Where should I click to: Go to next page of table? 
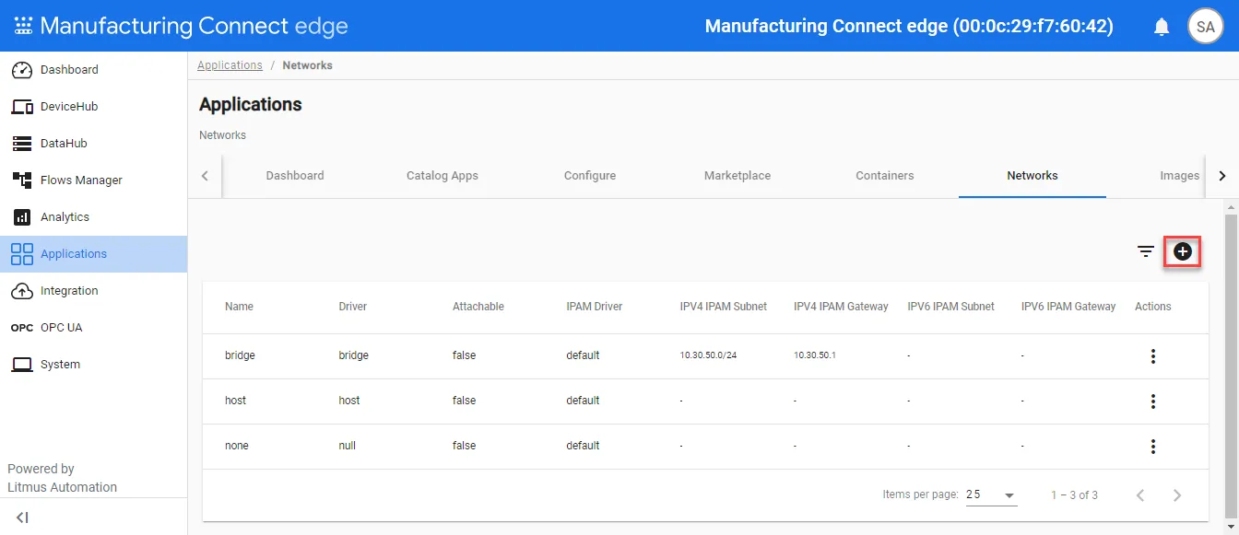1176,495
